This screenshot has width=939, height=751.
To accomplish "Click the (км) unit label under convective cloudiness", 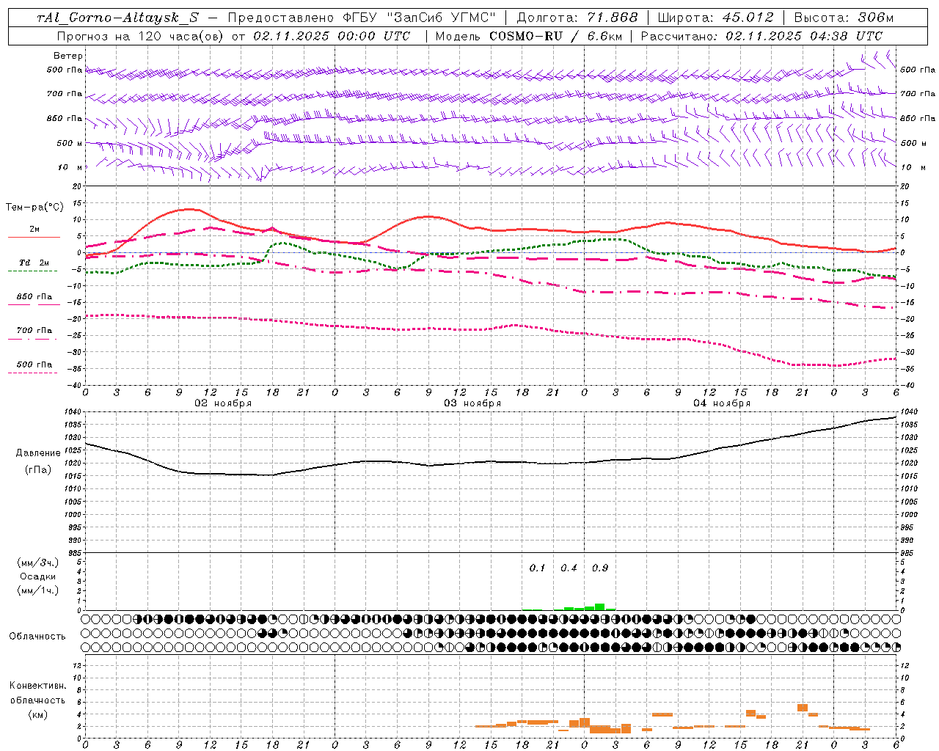I will coord(37,714).
